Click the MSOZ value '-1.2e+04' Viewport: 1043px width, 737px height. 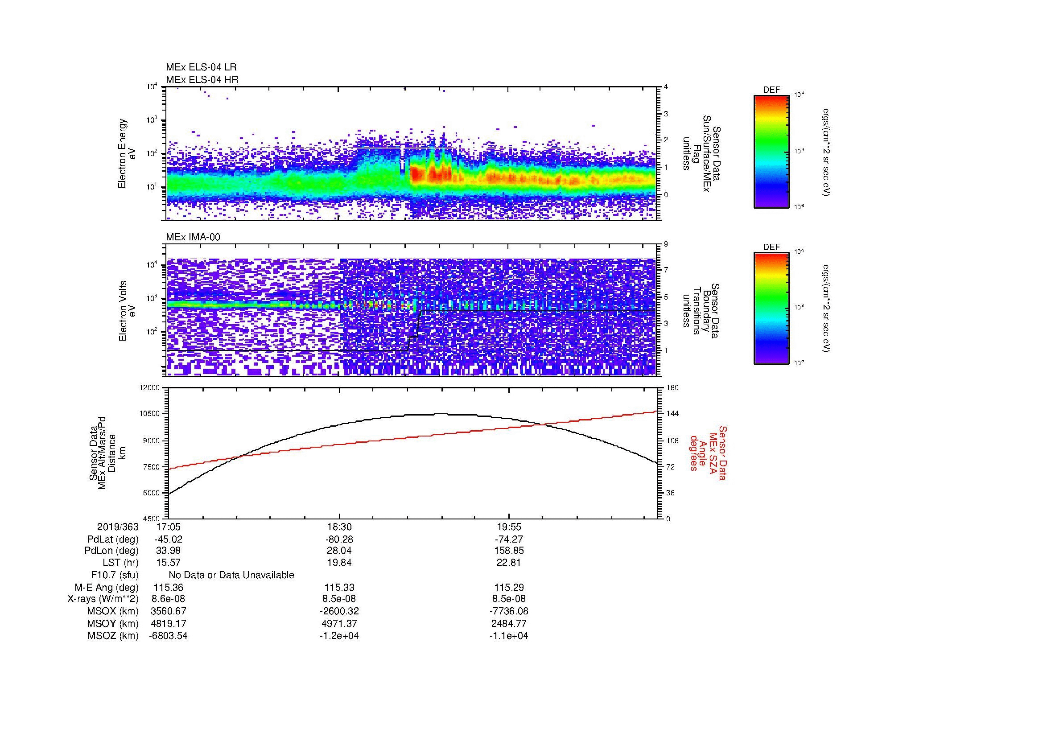pos(339,636)
